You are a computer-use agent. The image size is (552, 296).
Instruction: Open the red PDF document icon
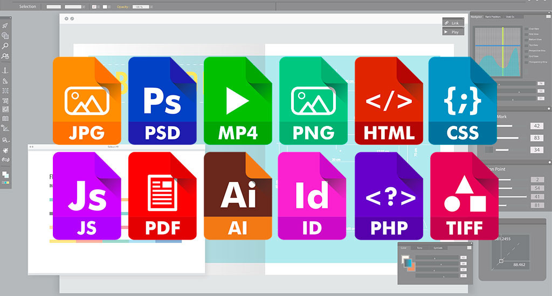point(162,196)
